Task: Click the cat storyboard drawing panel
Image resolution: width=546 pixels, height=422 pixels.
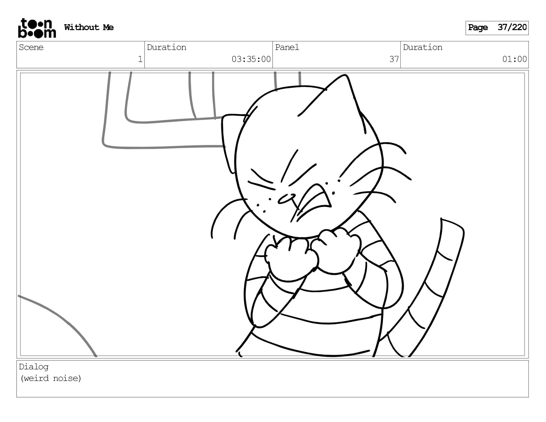Action: [272, 214]
